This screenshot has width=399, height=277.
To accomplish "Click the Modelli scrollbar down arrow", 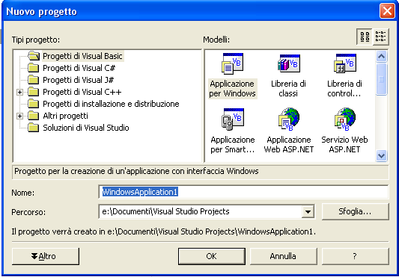I will click(381, 155).
